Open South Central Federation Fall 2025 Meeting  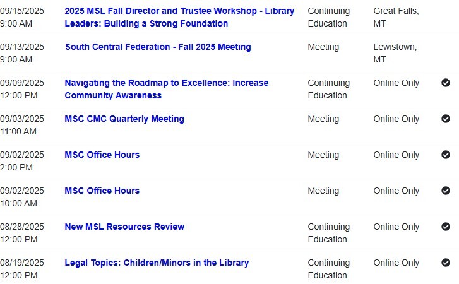(158, 47)
